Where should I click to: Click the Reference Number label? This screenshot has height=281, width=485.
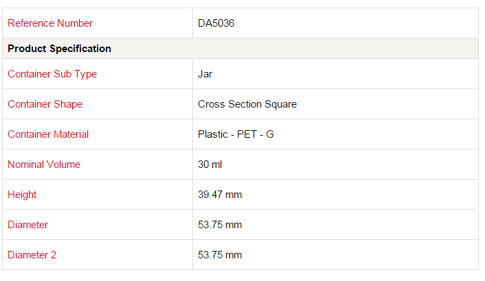point(50,23)
